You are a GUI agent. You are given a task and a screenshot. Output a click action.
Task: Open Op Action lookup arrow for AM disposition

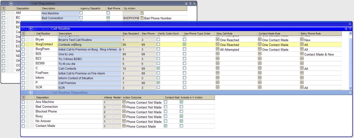142,13
